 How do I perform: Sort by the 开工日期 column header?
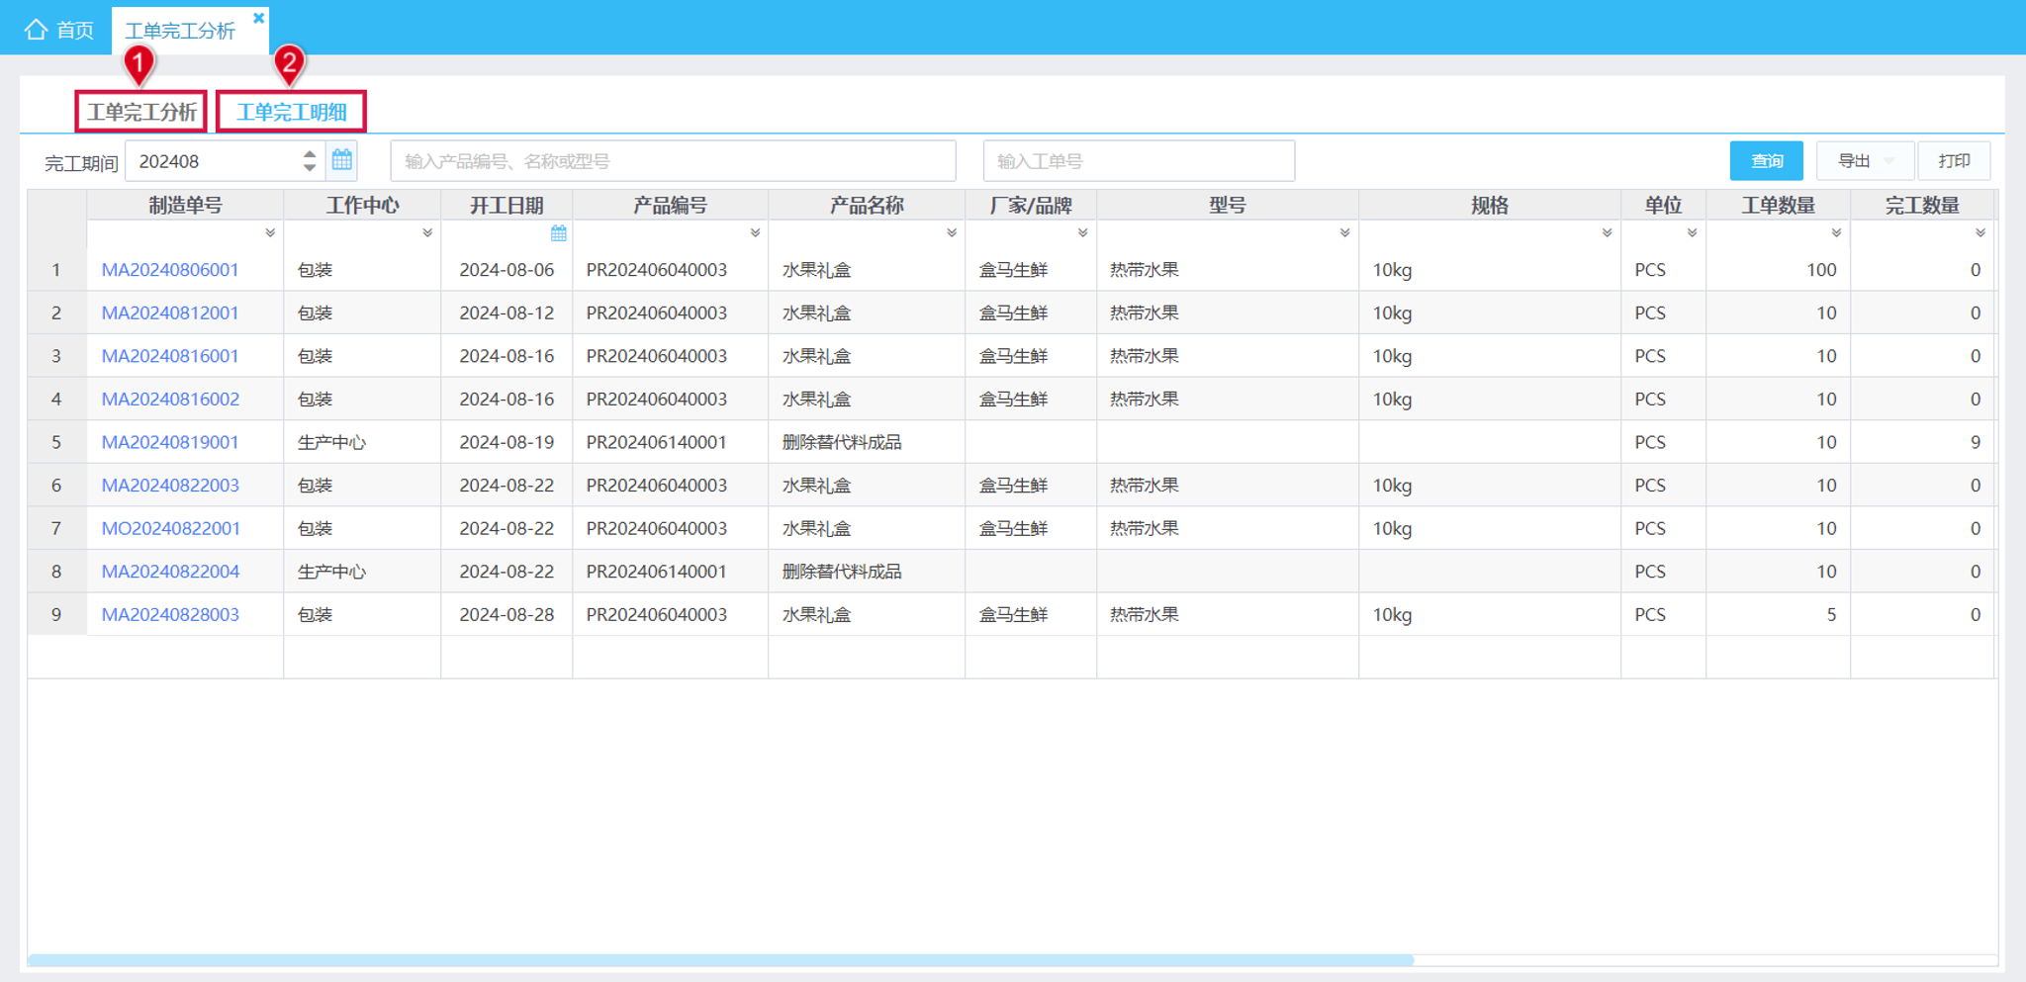click(x=506, y=205)
